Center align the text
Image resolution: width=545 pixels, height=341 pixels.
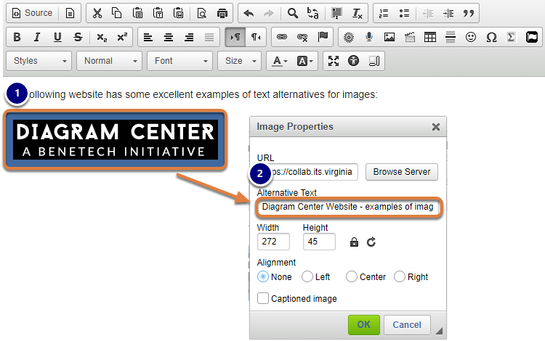tap(169, 37)
